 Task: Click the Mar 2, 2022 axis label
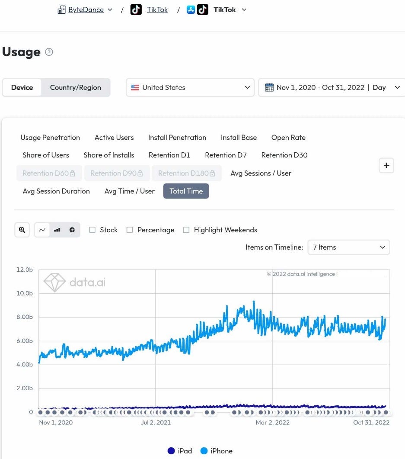tap(273, 422)
